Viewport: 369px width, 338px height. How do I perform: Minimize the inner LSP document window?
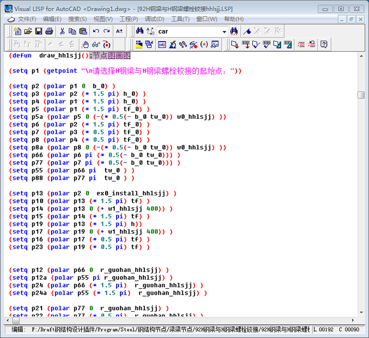(342, 19)
